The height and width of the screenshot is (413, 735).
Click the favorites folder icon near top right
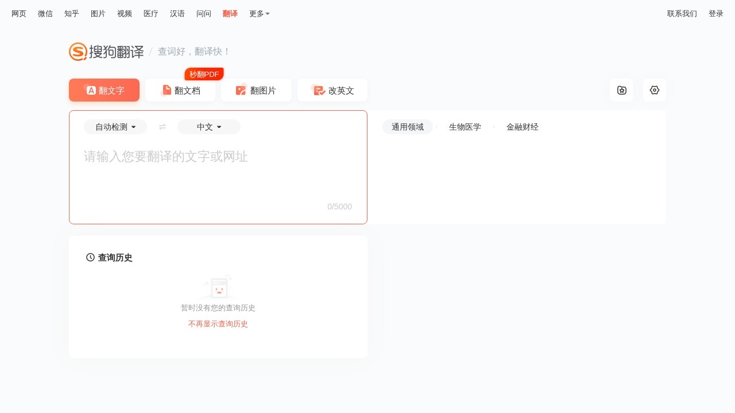click(x=621, y=90)
